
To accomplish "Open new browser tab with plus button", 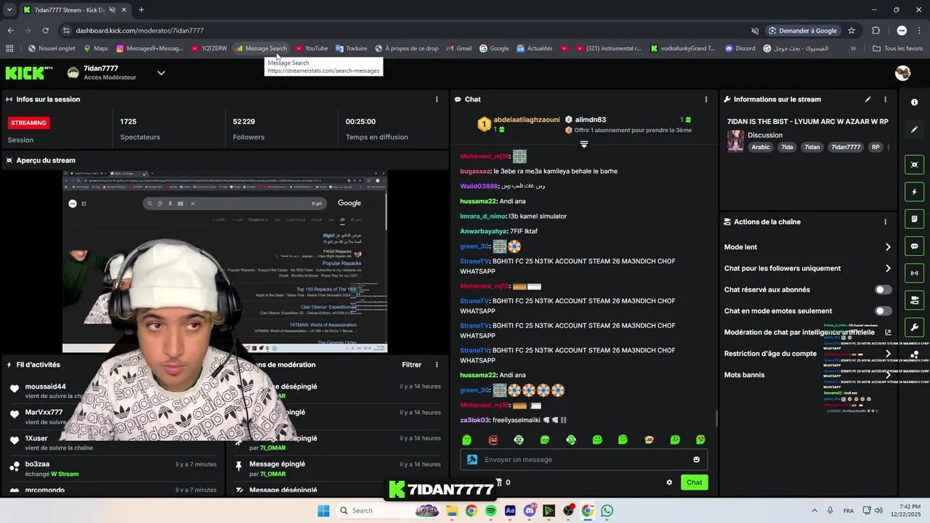I will click(x=141, y=10).
